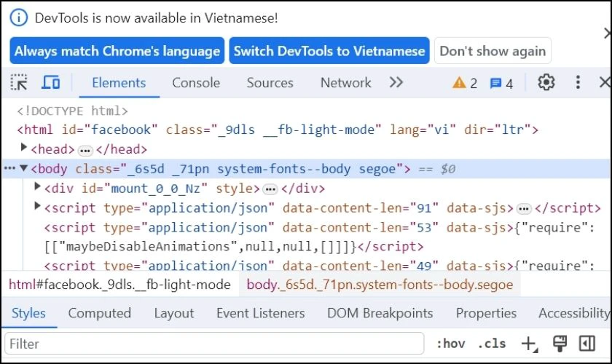Select the Styles subtab
This screenshot has width=612, height=364.
[28, 313]
